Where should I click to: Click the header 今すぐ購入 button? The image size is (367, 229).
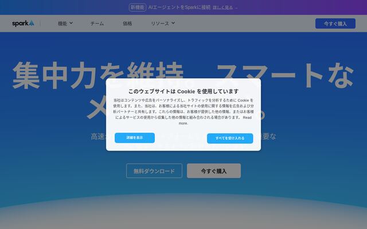(335, 23)
